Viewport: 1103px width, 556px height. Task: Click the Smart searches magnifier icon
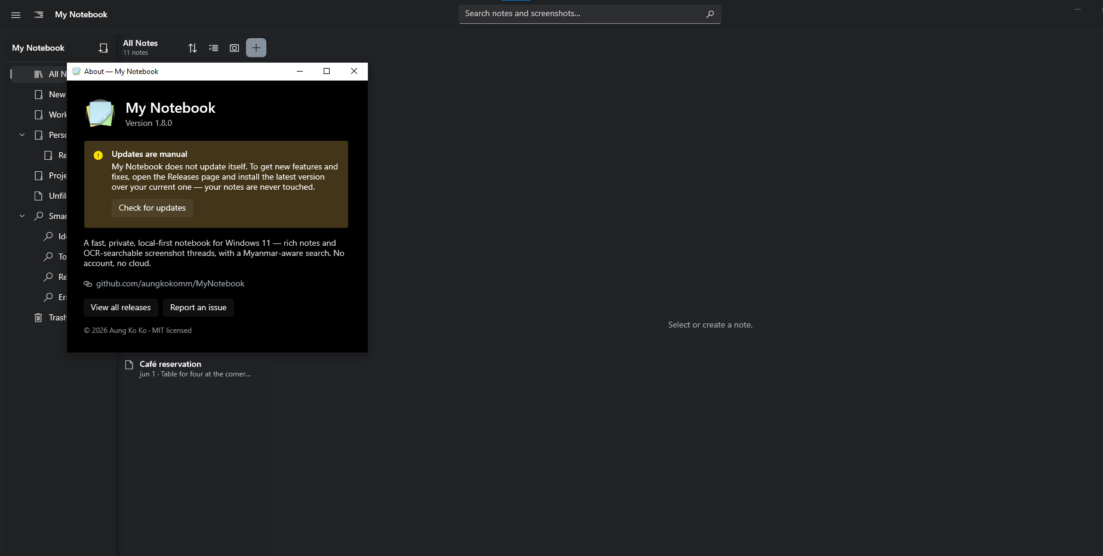[39, 216]
